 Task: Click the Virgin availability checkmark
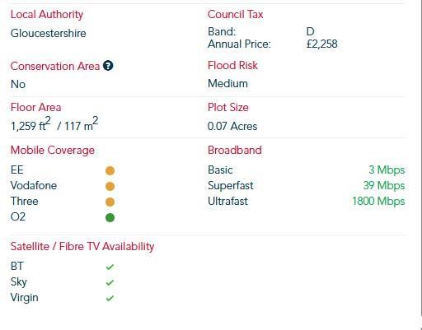(110, 298)
